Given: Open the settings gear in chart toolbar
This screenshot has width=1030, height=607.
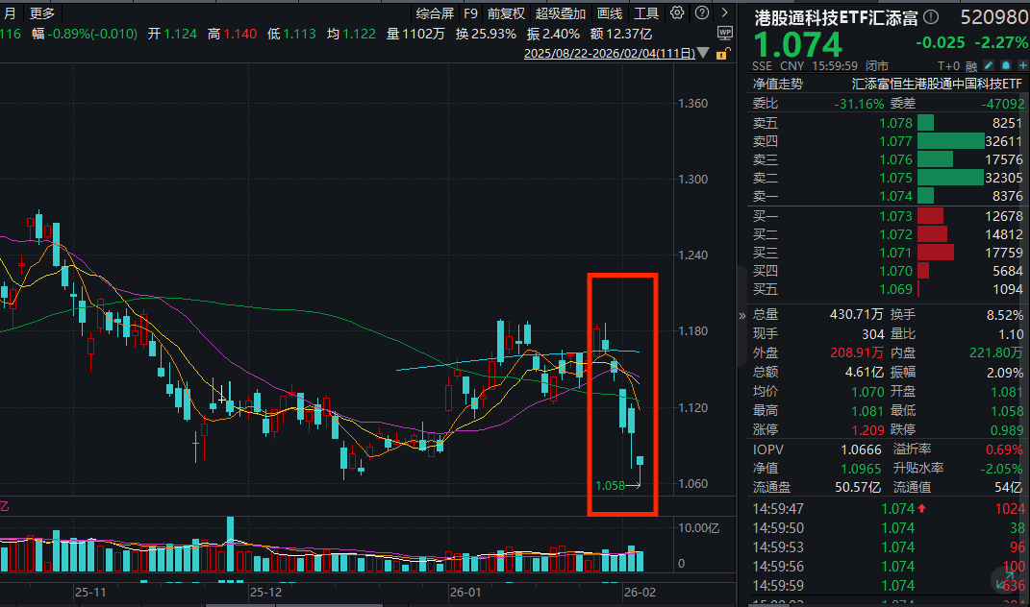Looking at the screenshot, I should (677, 13).
